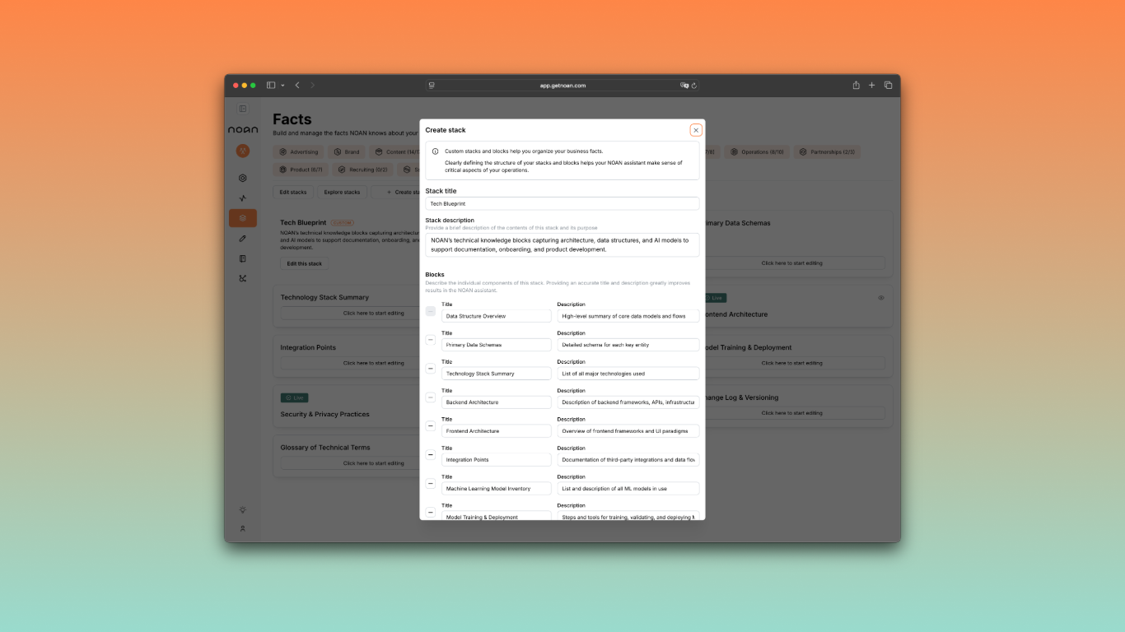Edit description 'Documentation of third-party integrations'
Screen dimensions: 1125x632
[x=628, y=460]
